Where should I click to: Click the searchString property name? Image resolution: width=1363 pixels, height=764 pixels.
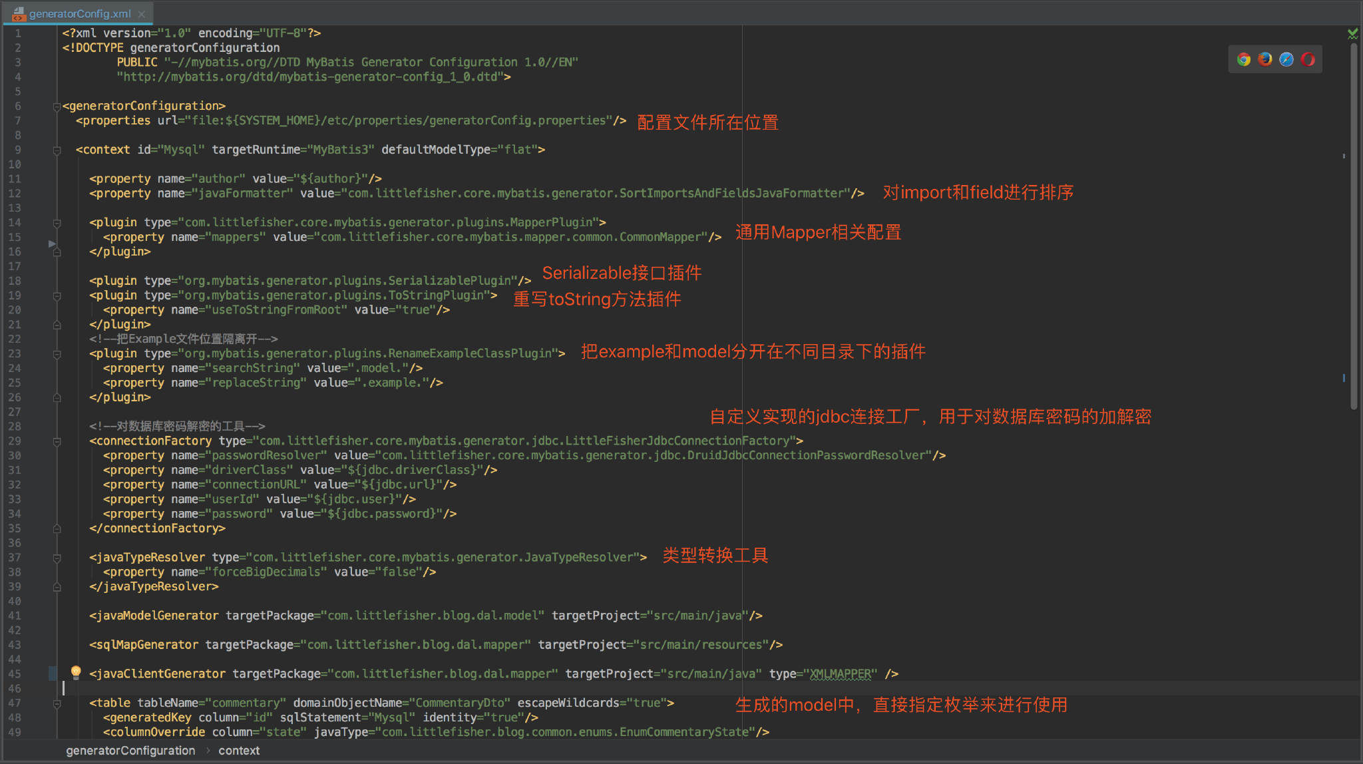(252, 368)
